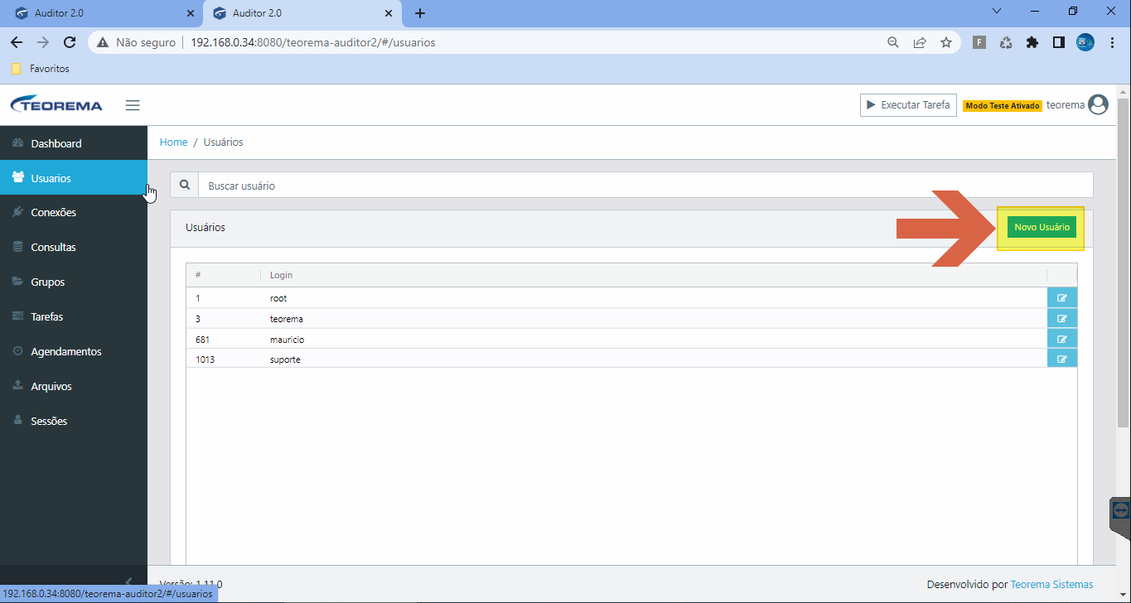Focus the Buscar usuário search field

coord(645,186)
